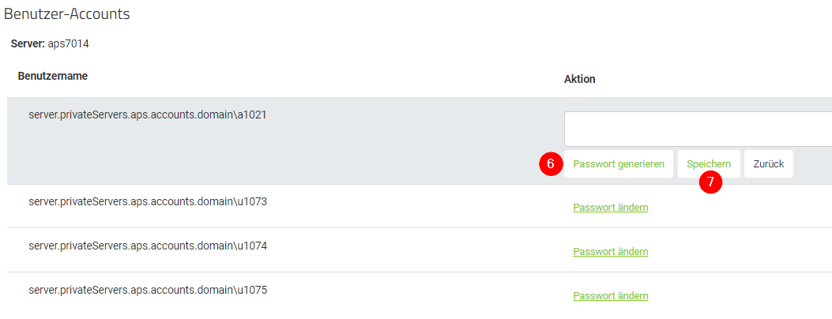
Task: Select the username ending in u1073
Action: pos(148,201)
